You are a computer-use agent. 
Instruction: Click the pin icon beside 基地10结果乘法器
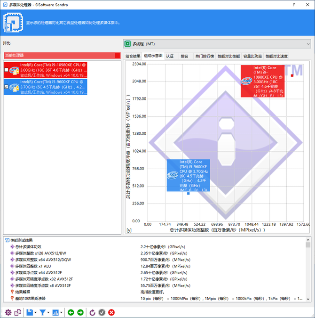(12, 298)
